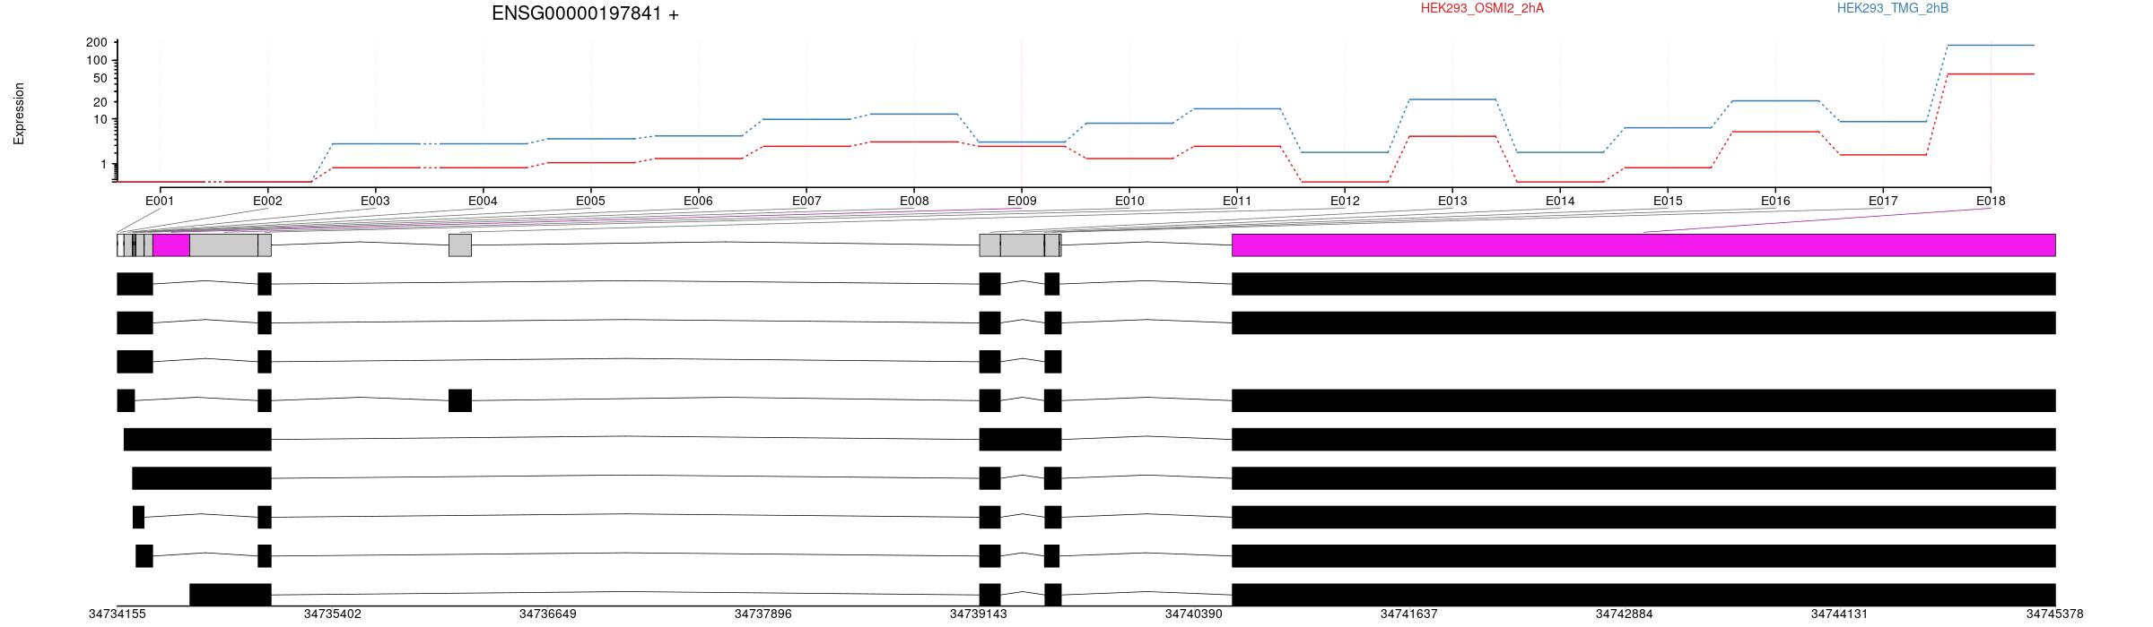Click exon label E018
This screenshot has width=2153, height=627.
click(x=1991, y=202)
